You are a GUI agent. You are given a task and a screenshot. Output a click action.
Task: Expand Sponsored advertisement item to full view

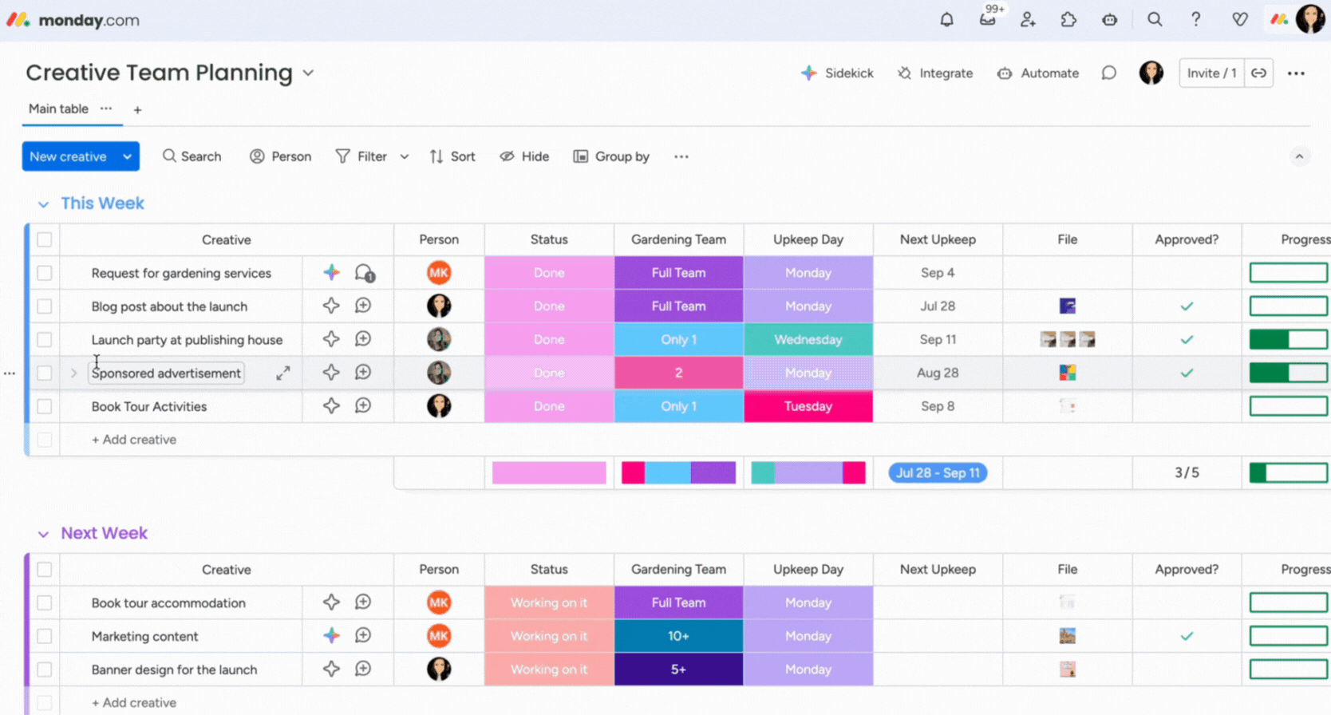tap(283, 373)
